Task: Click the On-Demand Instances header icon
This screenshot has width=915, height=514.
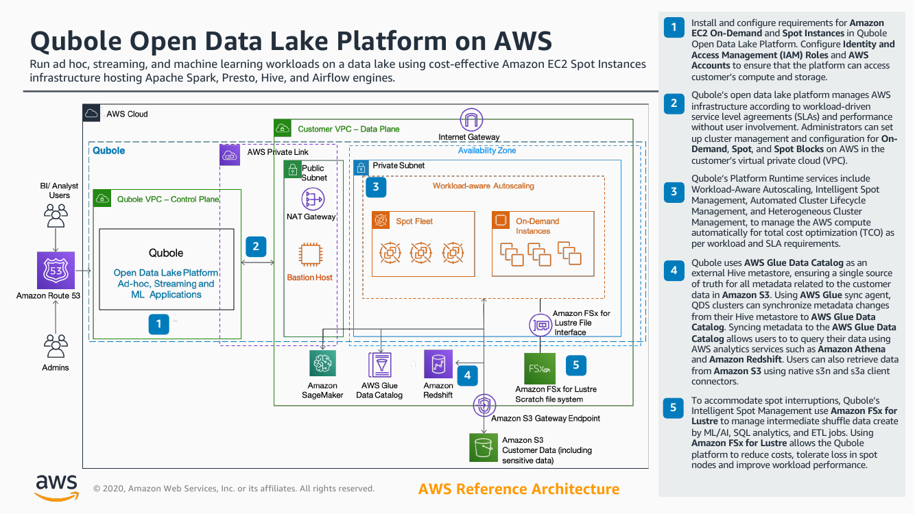Action: (501, 220)
